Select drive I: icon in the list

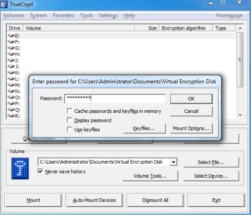point(11,60)
